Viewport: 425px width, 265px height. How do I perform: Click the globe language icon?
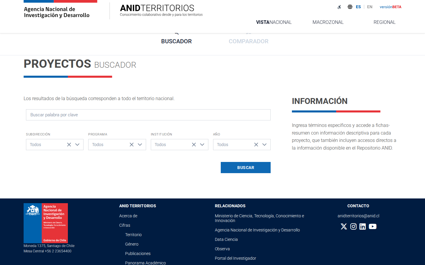pos(350,7)
